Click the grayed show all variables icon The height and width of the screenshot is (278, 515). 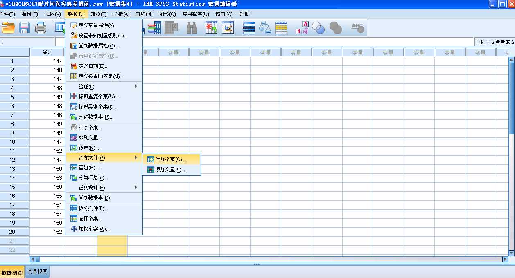click(336, 28)
